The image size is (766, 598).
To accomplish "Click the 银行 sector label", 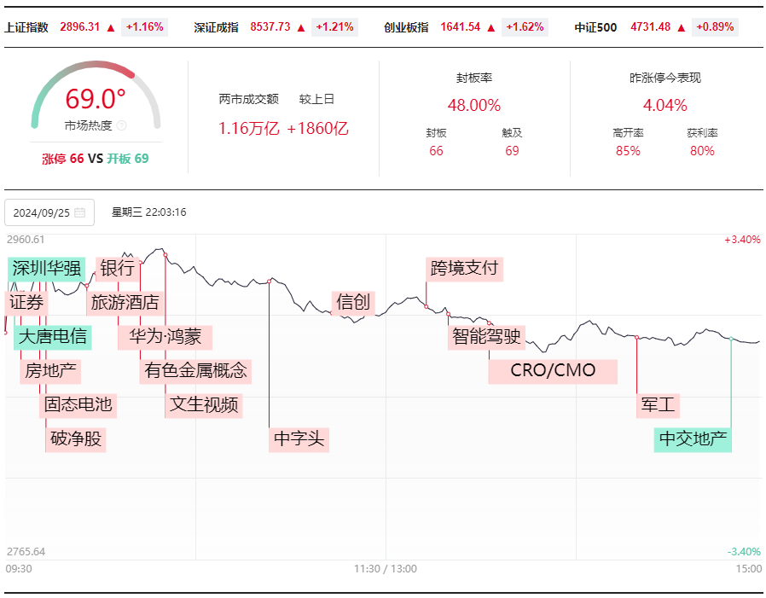I will 117,268.
